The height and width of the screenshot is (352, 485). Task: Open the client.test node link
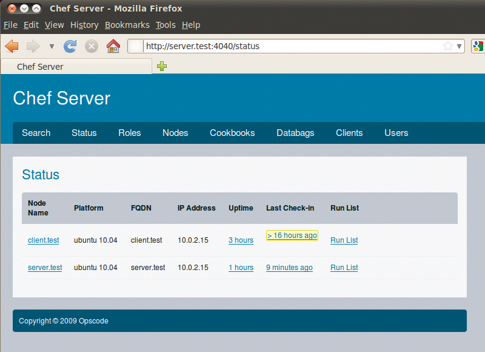tap(43, 240)
